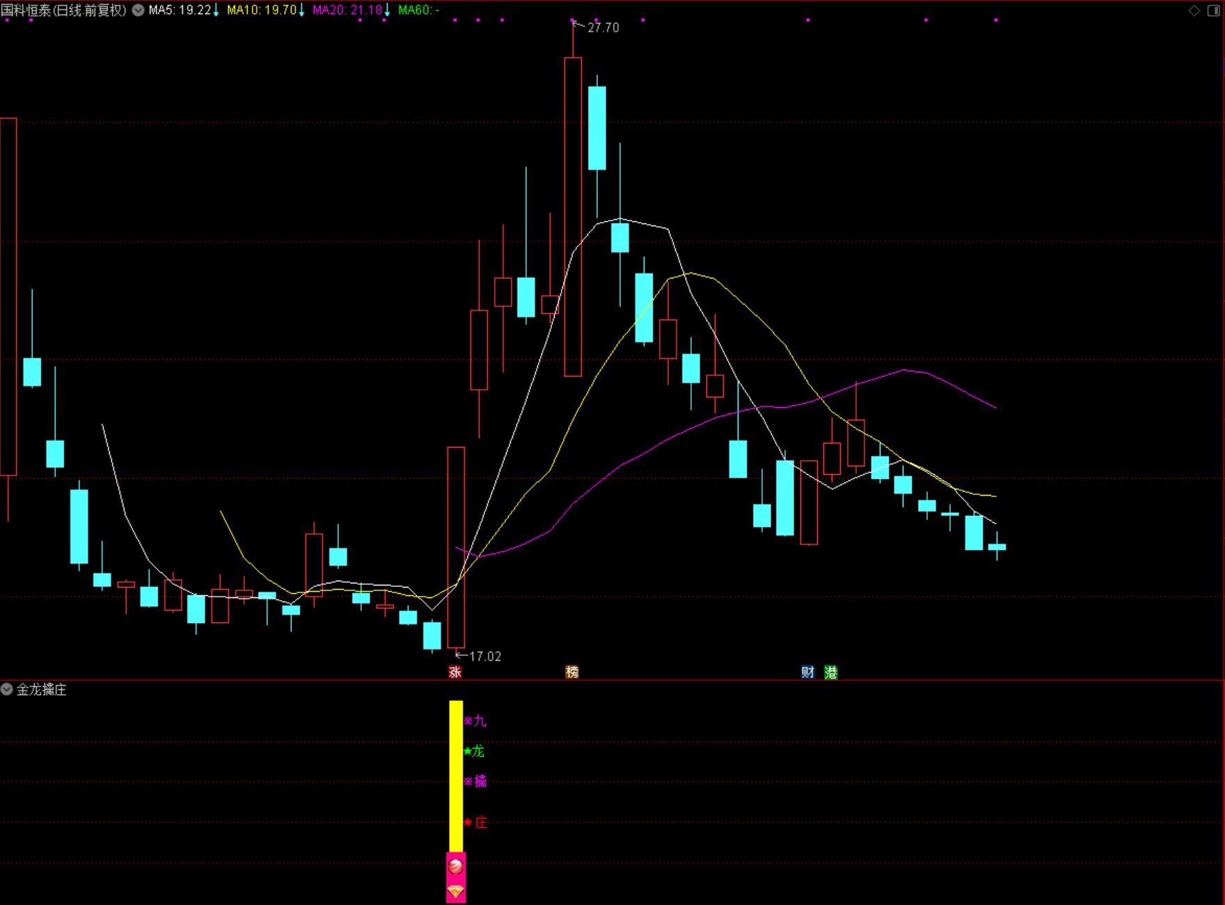This screenshot has width=1225, height=905.
Task: Select the 国科恒泰(日线.前复权) chart title
Action: 64,10
